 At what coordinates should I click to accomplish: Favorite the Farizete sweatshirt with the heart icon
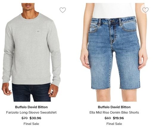[x=63, y=10]
